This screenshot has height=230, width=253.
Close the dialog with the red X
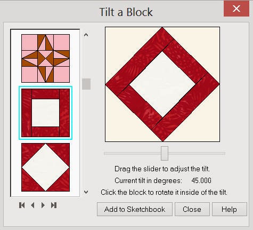236,9
